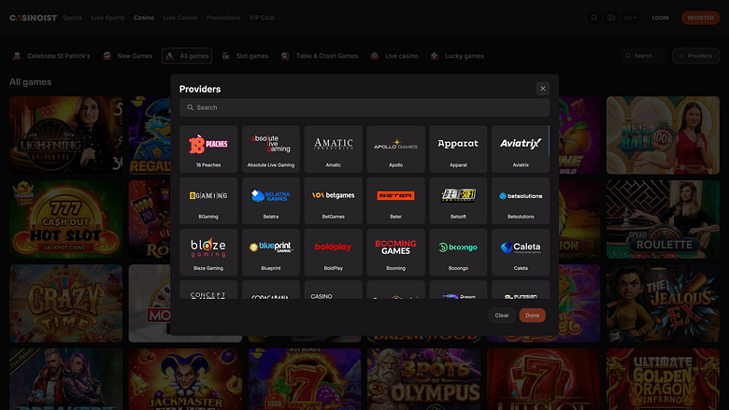Open the Sports menu item
This screenshot has height=410, width=729.
click(73, 18)
